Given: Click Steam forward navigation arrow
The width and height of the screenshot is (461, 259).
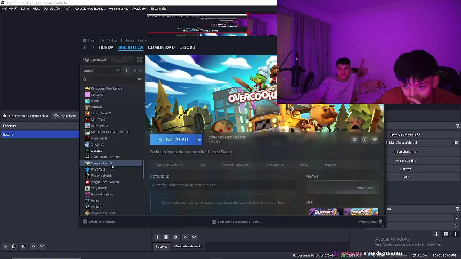Looking at the screenshot, I should [x=93, y=47].
